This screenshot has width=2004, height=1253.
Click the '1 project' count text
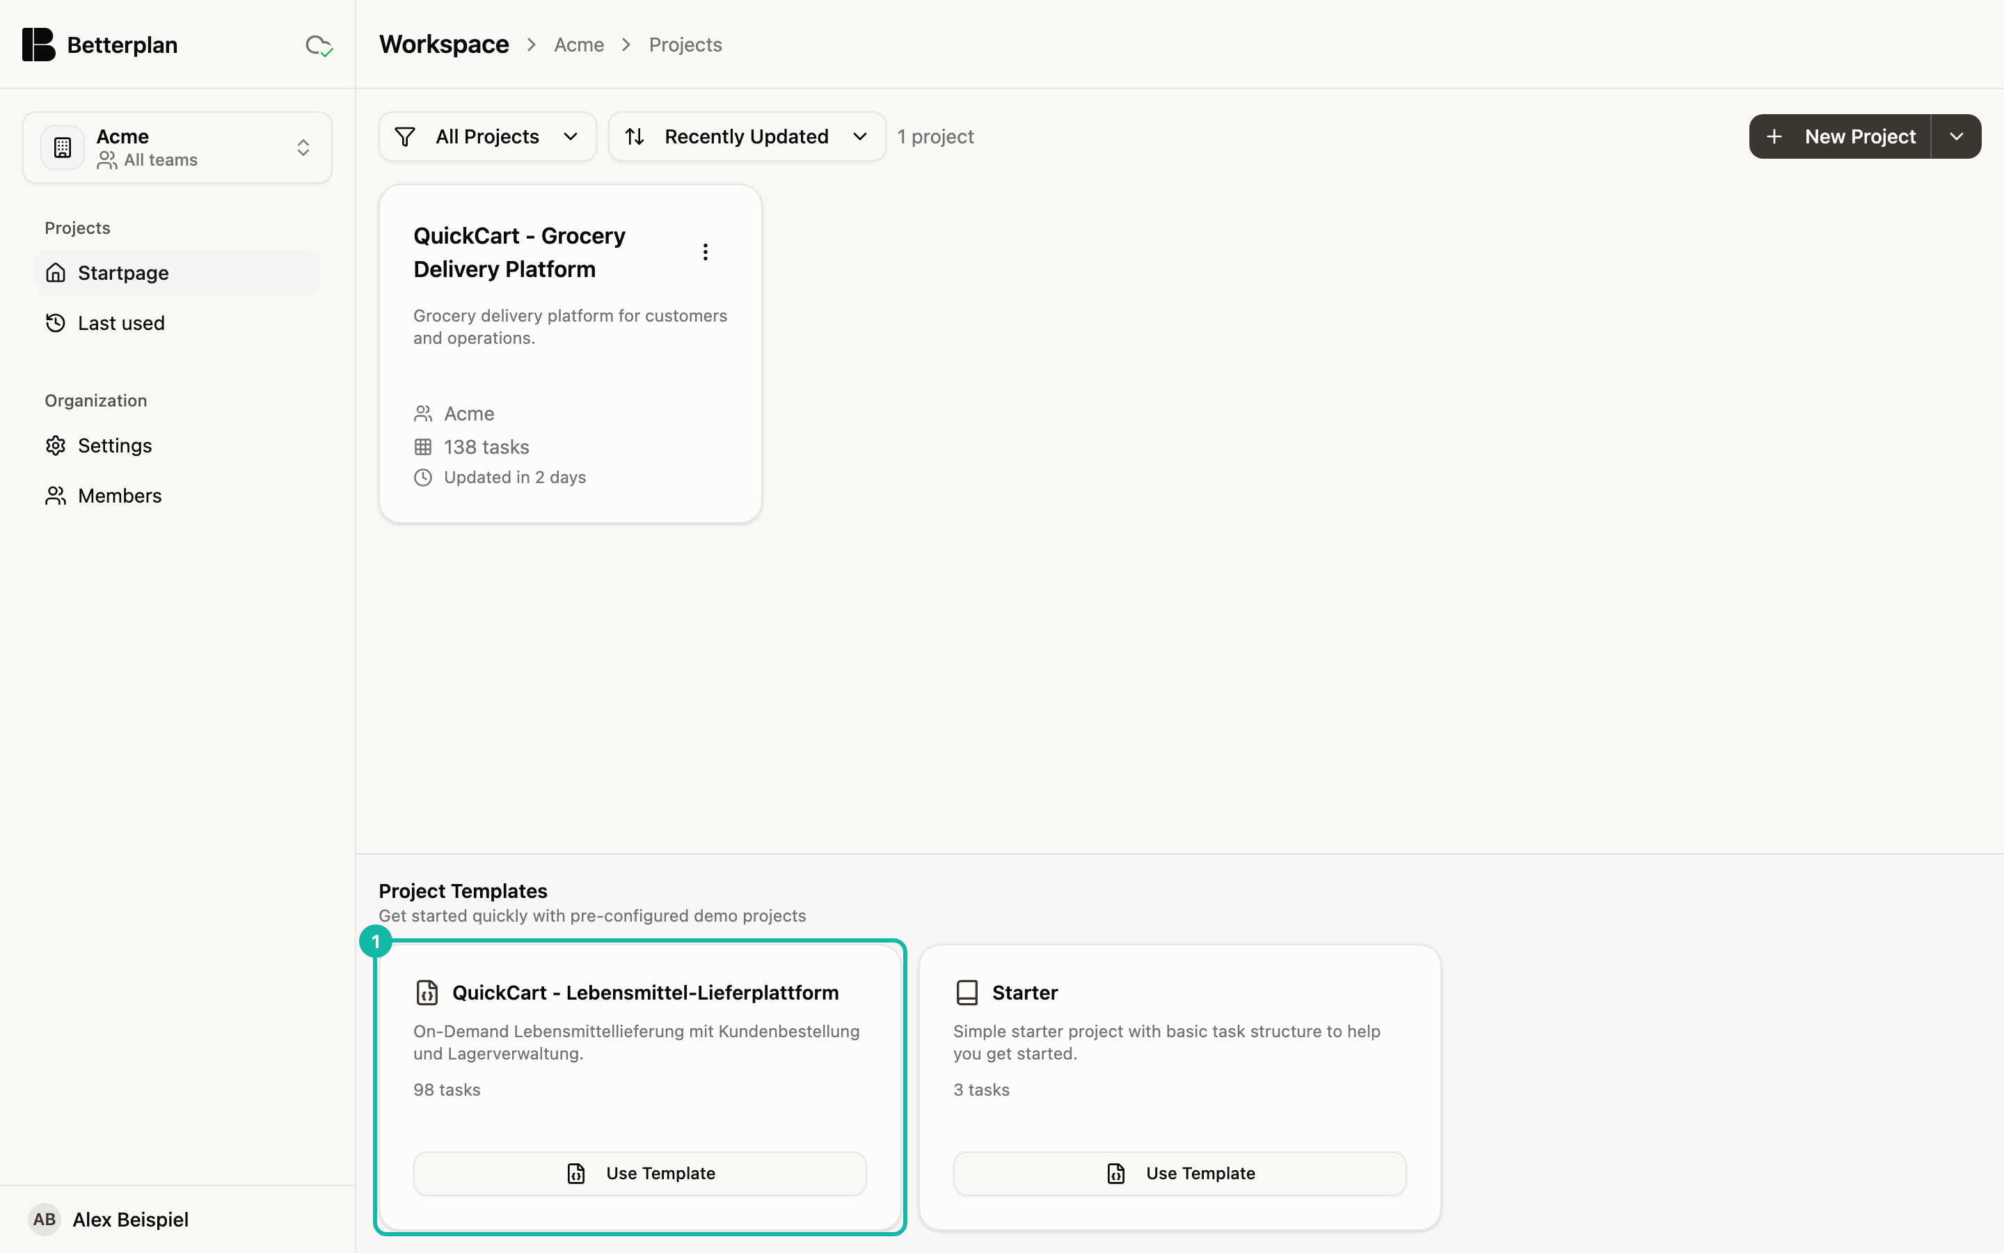(x=936, y=136)
